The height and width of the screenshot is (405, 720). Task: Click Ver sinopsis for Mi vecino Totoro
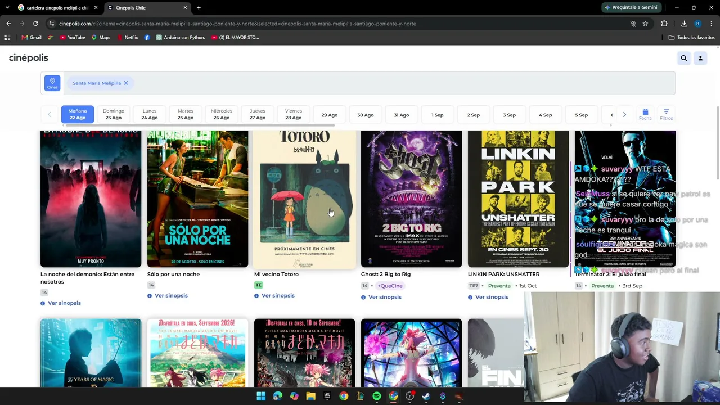tap(274, 296)
